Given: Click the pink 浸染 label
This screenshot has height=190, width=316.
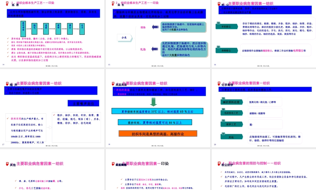Looking at the screenshot, I should tap(143, 27).
